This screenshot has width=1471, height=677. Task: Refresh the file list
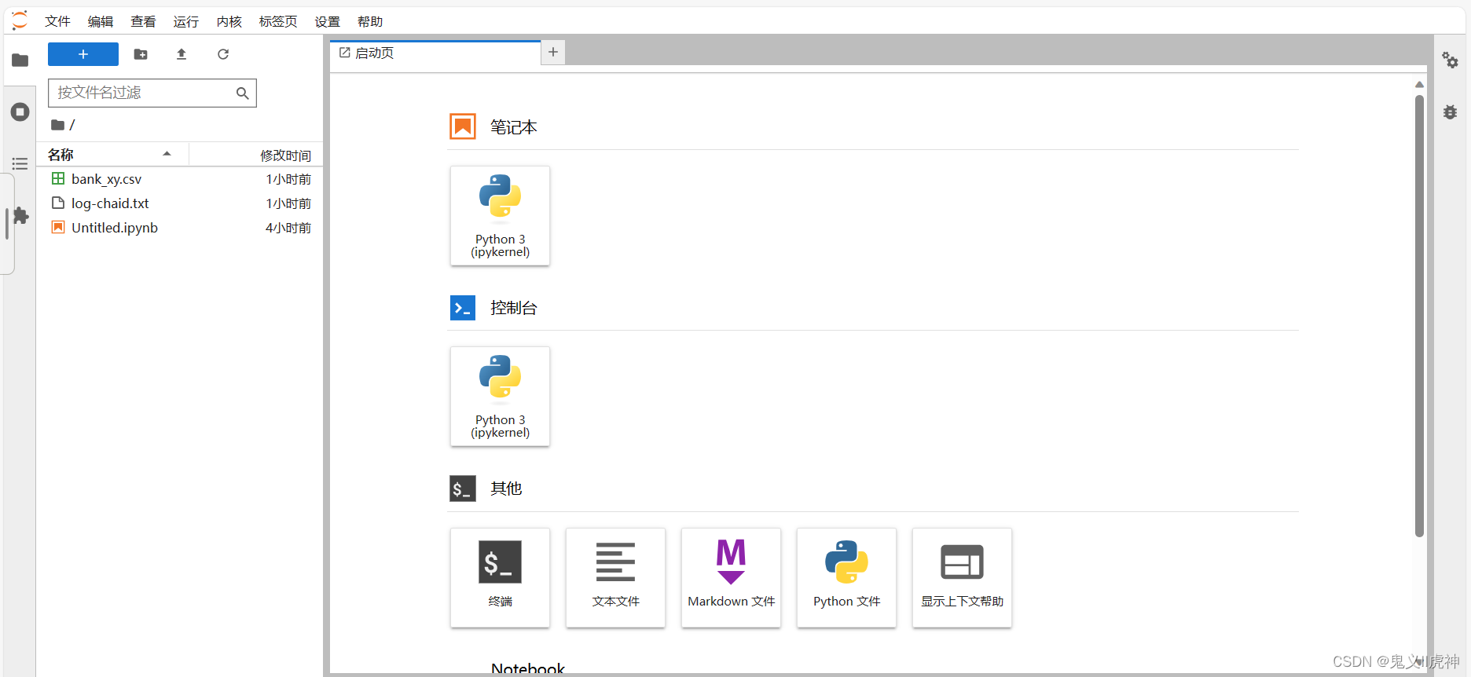point(223,54)
